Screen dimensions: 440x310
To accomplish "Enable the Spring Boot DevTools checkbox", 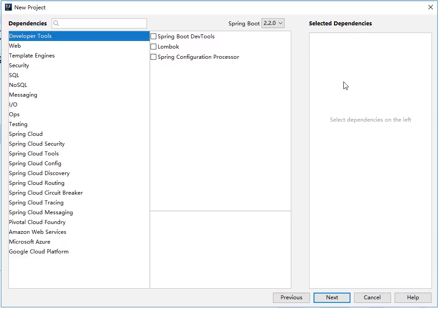I will click(x=154, y=37).
